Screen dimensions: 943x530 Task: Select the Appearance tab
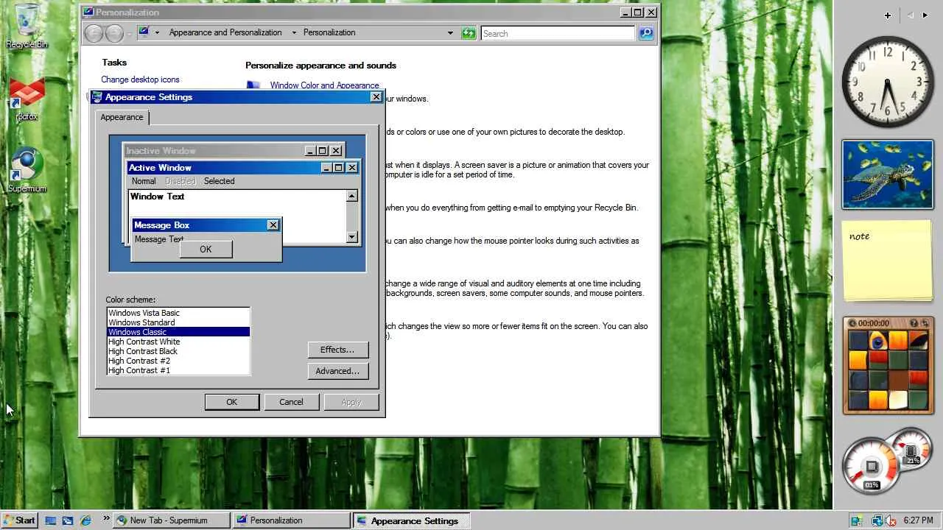pos(122,117)
